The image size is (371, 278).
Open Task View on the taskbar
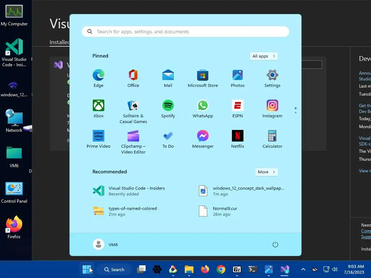pos(141,269)
